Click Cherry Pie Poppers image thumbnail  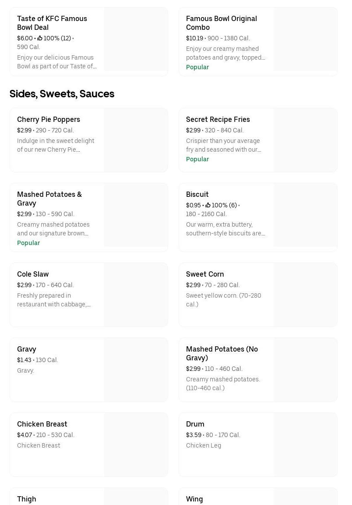click(136, 140)
